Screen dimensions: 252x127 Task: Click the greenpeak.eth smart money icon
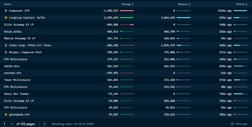(x=6, y=114)
